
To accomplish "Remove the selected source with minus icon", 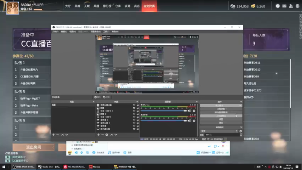I will pos(102,135).
